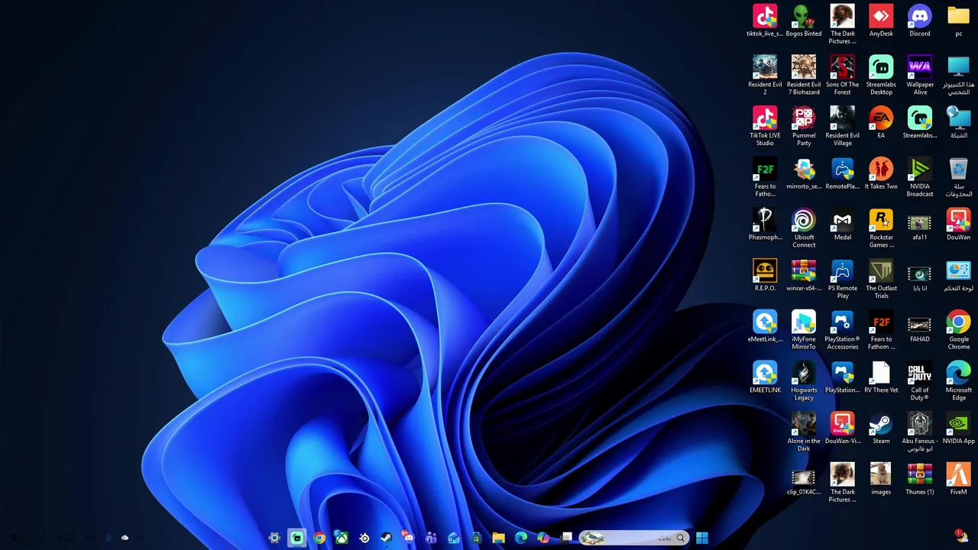Select the Pummel Party shortcut
The height and width of the screenshot is (550, 978).
(804, 126)
